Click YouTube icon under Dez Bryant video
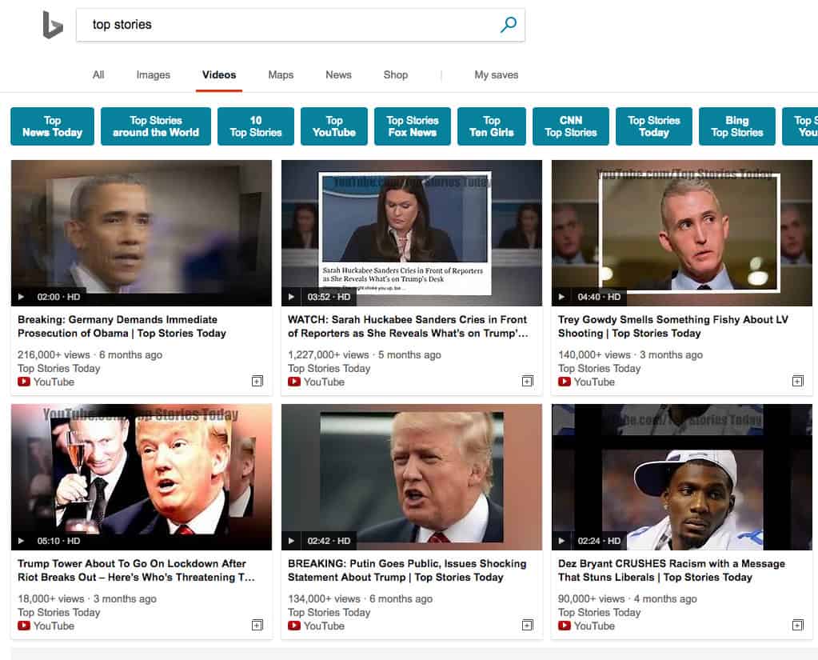 565,626
